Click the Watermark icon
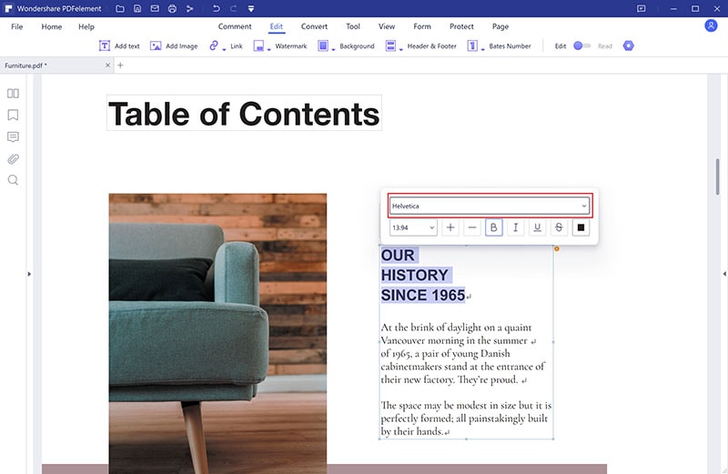The image size is (728, 474). [x=258, y=45]
